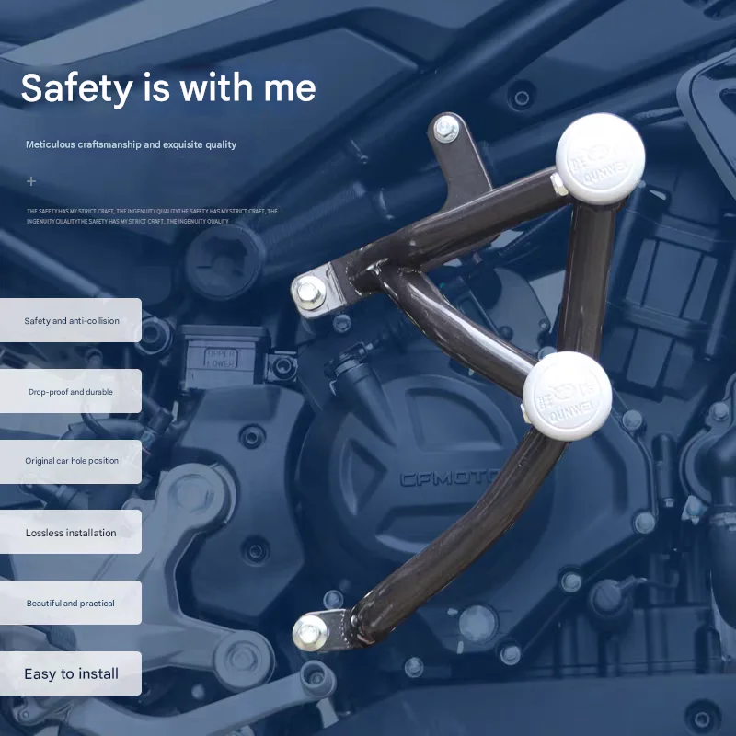Click the "Safety and anti-collision" label
Viewport: 736px width, 736px height.
[71, 320]
